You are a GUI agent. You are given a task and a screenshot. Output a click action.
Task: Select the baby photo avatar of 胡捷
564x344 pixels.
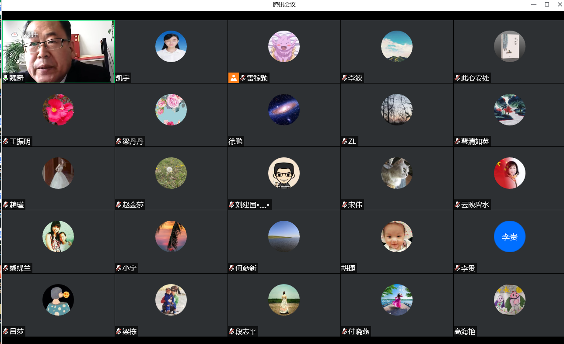tap(397, 236)
